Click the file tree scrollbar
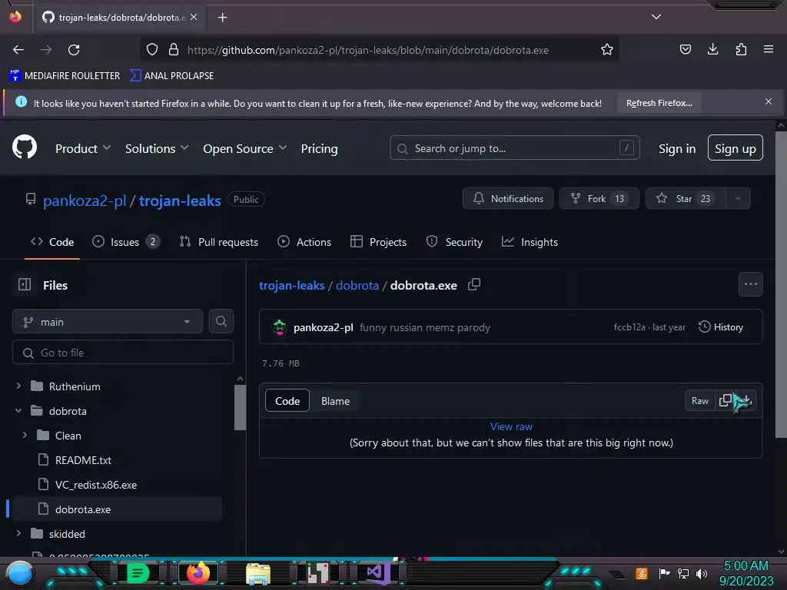 [x=240, y=407]
